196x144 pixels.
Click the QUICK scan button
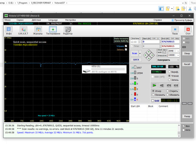136,60
